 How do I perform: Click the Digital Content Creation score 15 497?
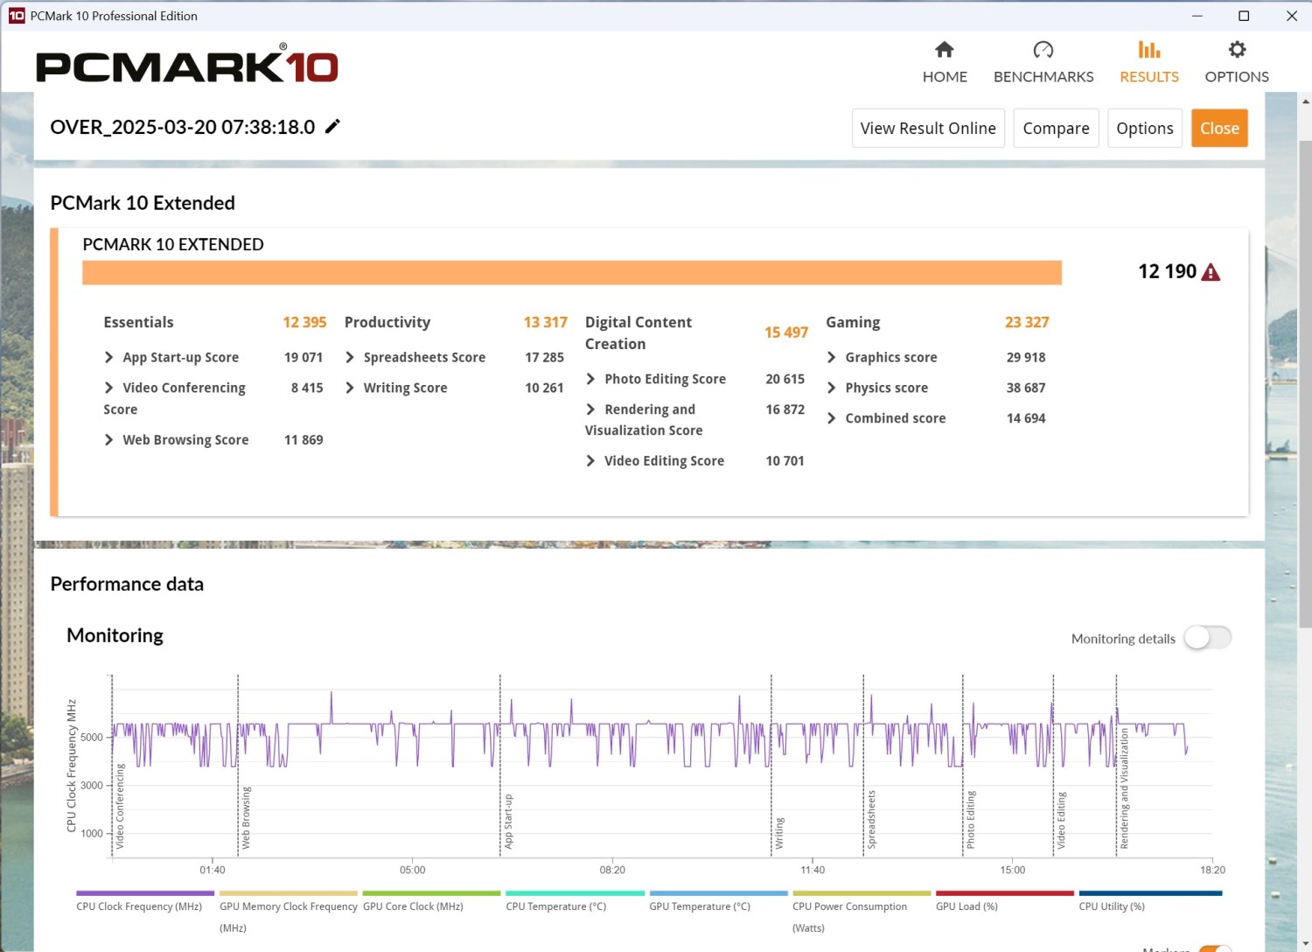tap(786, 332)
